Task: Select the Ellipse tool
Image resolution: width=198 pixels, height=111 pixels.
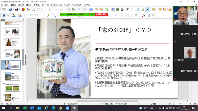Action: click(x=37, y=15)
